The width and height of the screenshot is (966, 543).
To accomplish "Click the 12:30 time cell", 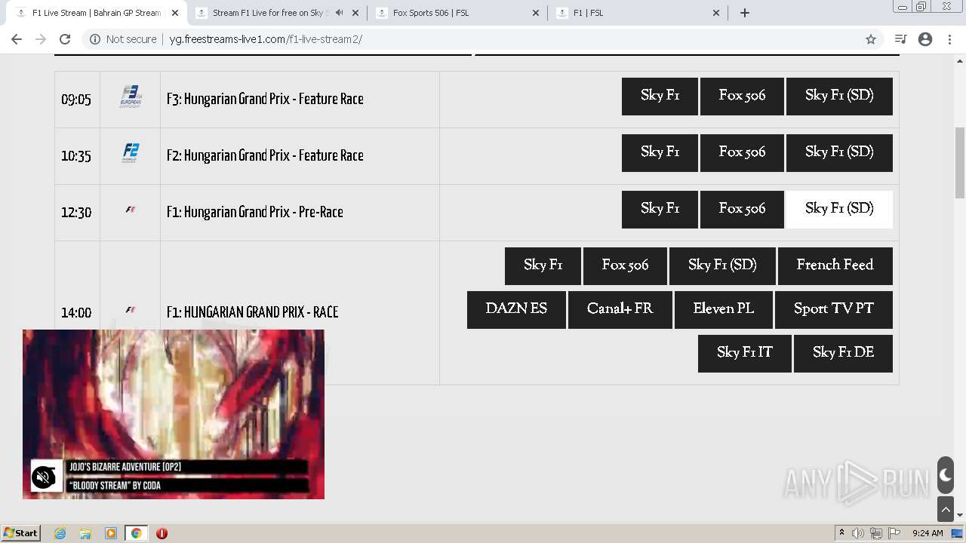I will (x=76, y=213).
